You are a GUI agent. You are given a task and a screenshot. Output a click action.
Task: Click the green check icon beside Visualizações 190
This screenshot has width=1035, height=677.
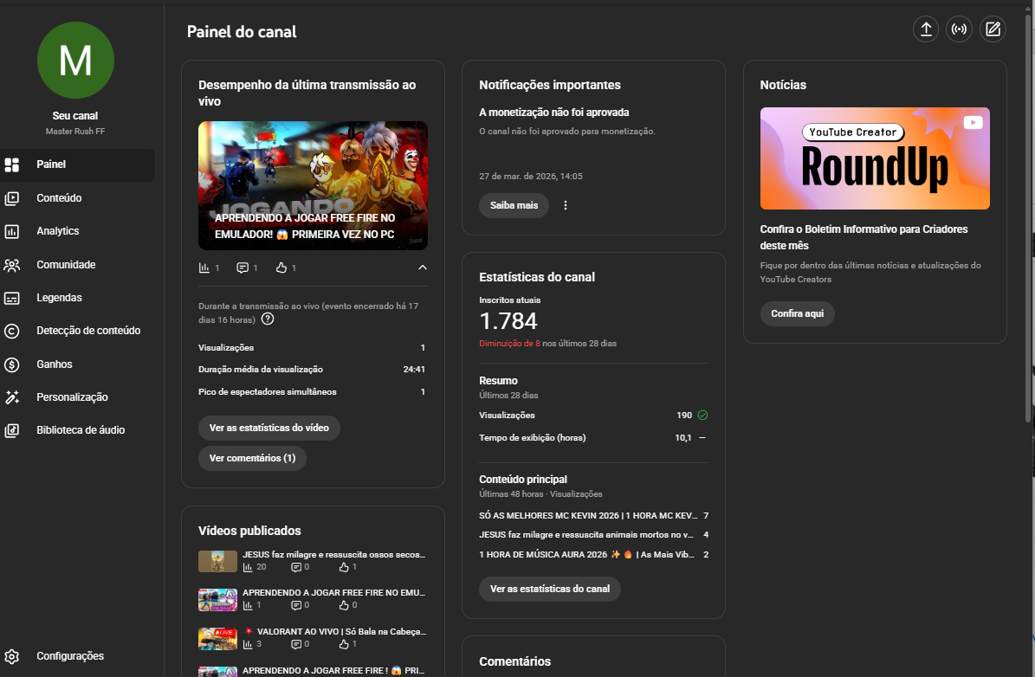coord(702,415)
